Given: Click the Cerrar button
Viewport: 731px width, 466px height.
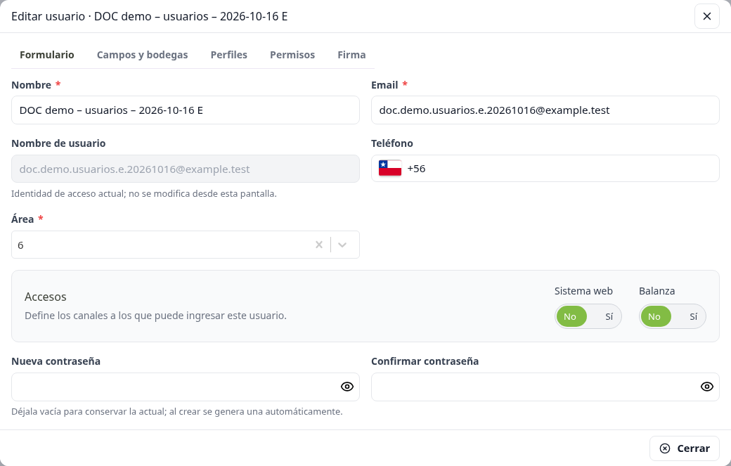Looking at the screenshot, I should tap(685, 448).
